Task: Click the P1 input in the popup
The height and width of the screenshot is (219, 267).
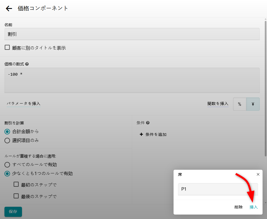Action: [218, 189]
